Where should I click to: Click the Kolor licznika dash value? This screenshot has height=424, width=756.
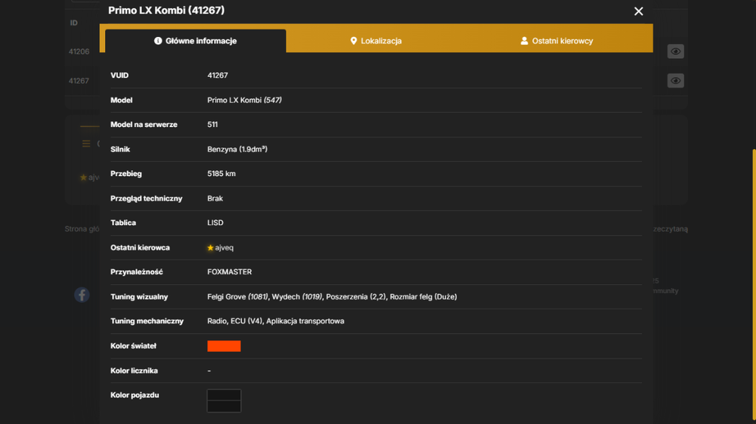(209, 371)
